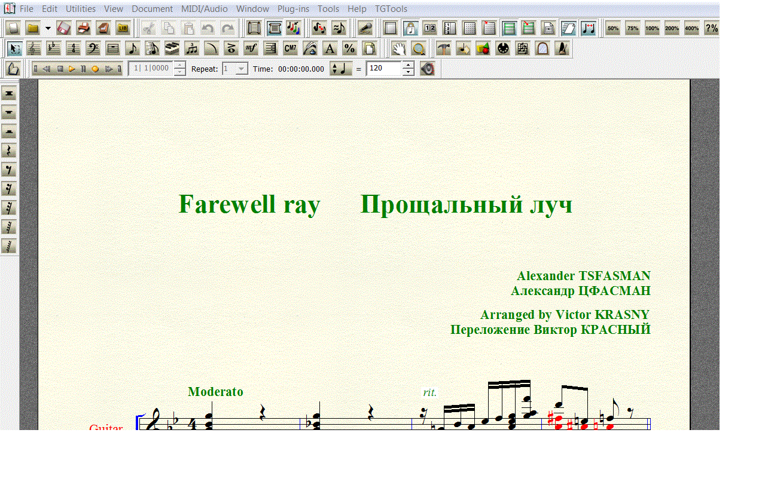
Task: Set zoom to 75%
Action: coord(632,28)
